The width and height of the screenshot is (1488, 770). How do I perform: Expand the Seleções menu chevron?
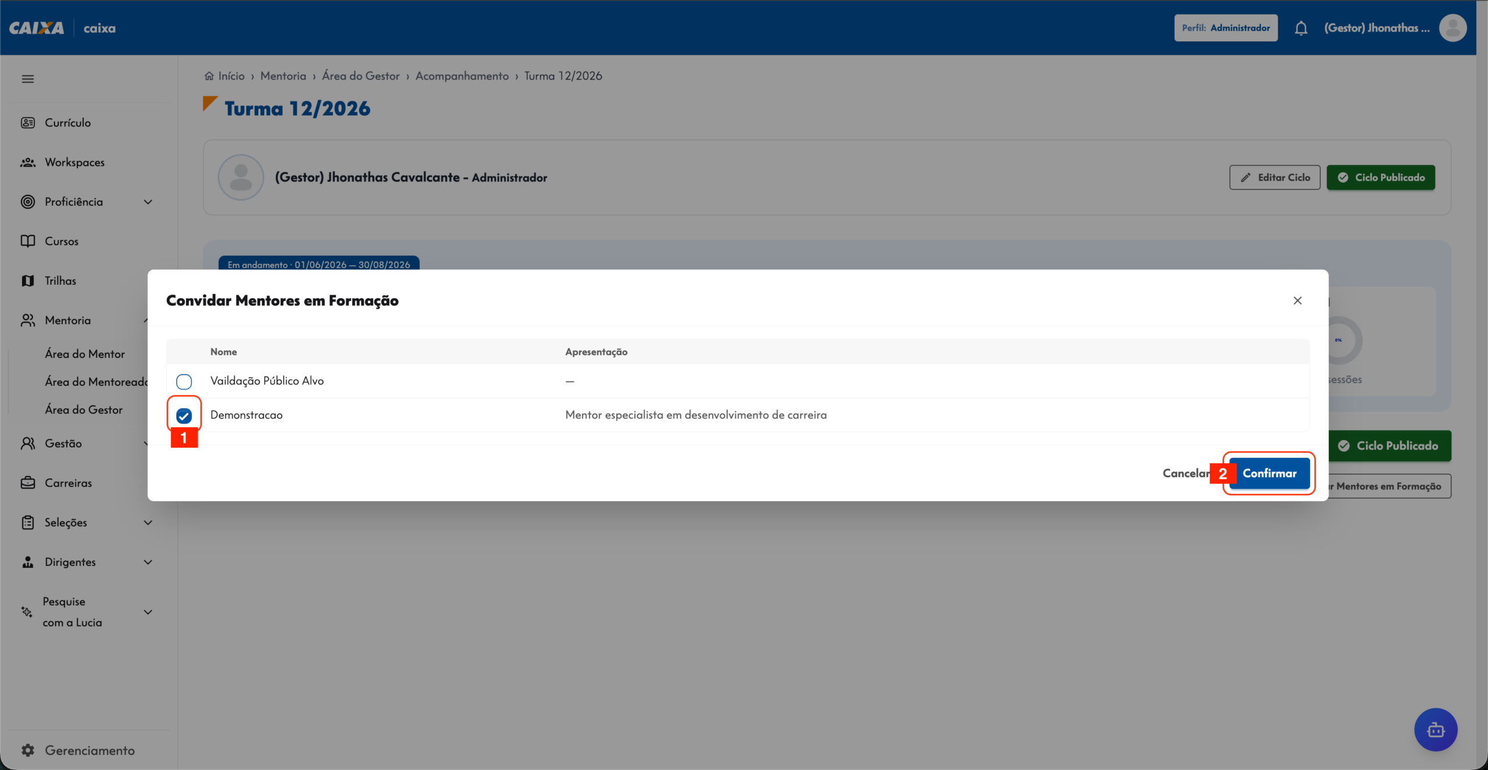click(148, 522)
